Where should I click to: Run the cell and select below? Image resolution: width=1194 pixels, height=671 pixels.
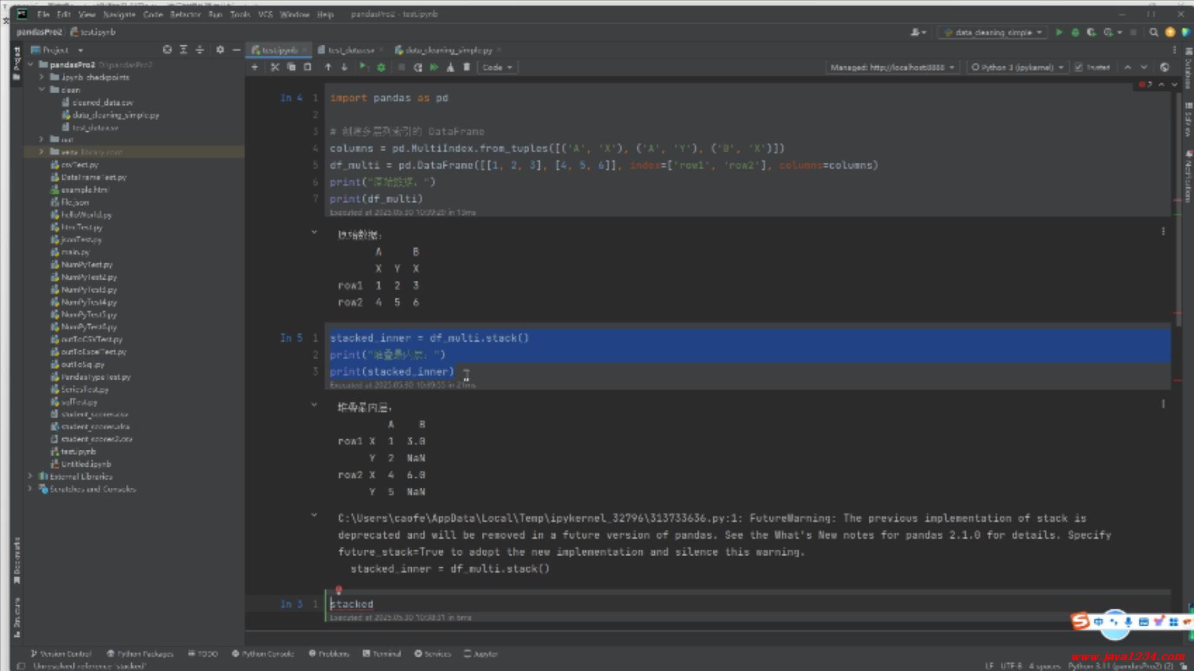(x=363, y=67)
